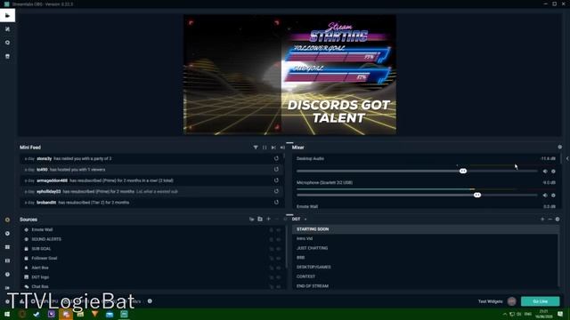Toggle visibility of Follower Goal source

(x=279, y=259)
